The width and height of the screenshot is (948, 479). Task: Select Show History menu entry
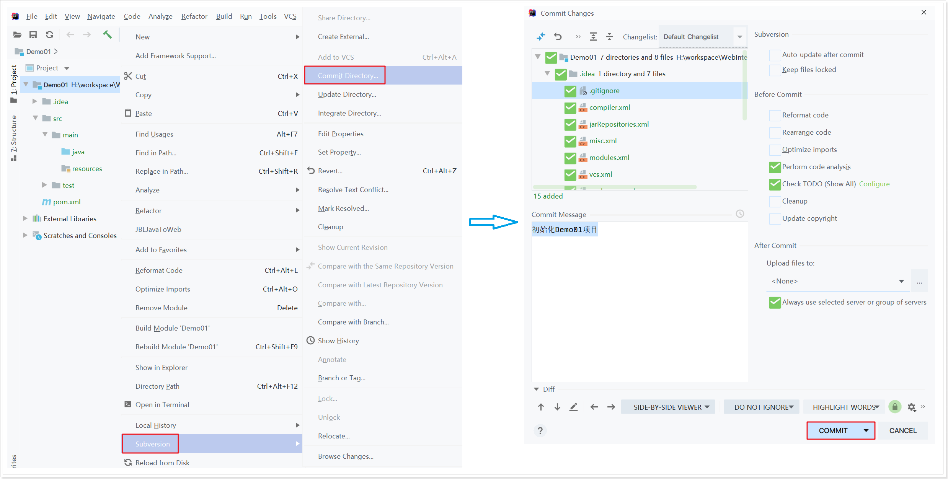(x=383, y=341)
